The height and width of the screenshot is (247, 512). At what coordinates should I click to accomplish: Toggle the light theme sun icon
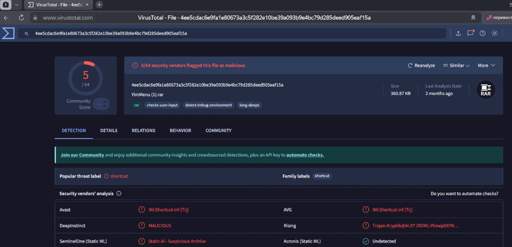[x=494, y=33]
